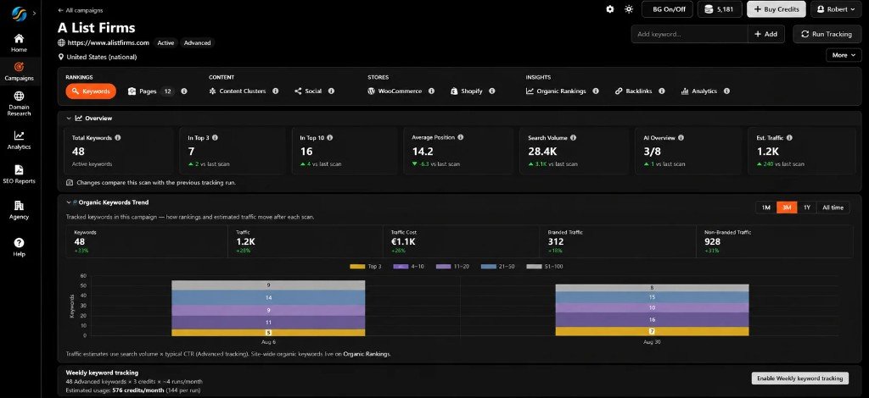869x398 pixels.
Task: Toggle light/dark theme sun icon
Action: 629,9
